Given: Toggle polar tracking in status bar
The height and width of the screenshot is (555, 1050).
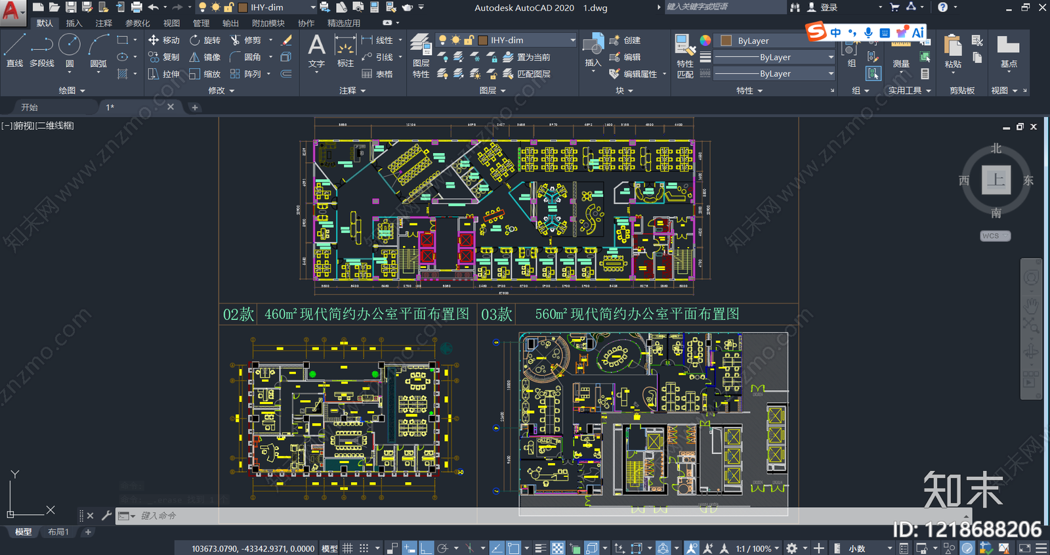Looking at the screenshot, I should tap(443, 548).
